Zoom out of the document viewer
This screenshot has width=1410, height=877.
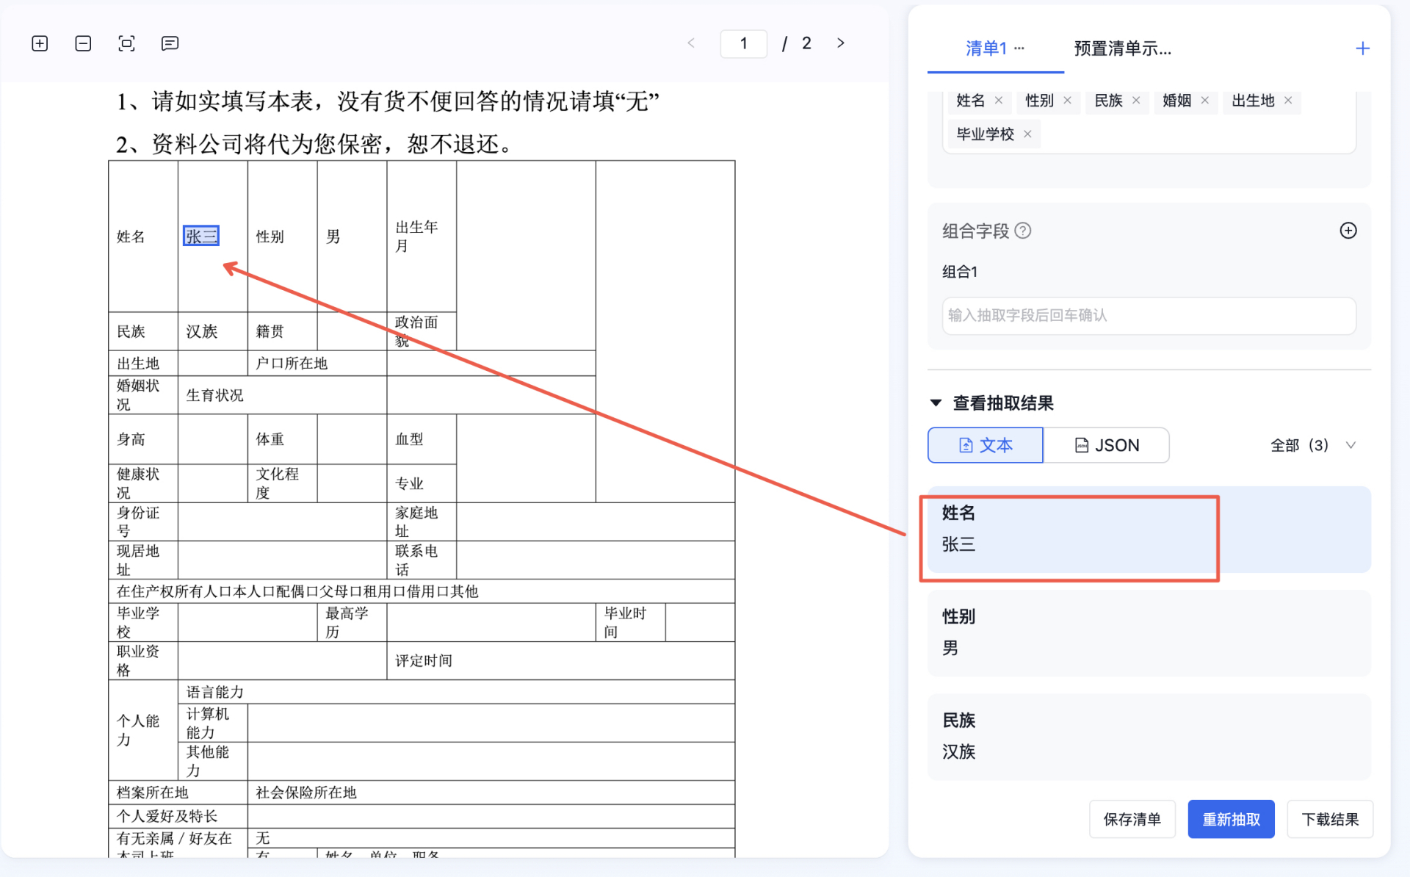[x=83, y=44]
